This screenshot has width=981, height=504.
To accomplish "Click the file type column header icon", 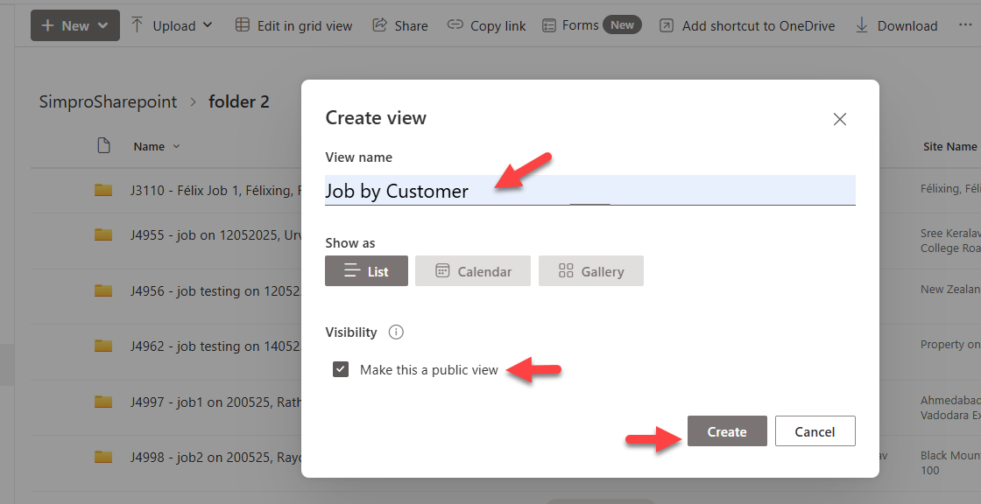I will click(104, 146).
